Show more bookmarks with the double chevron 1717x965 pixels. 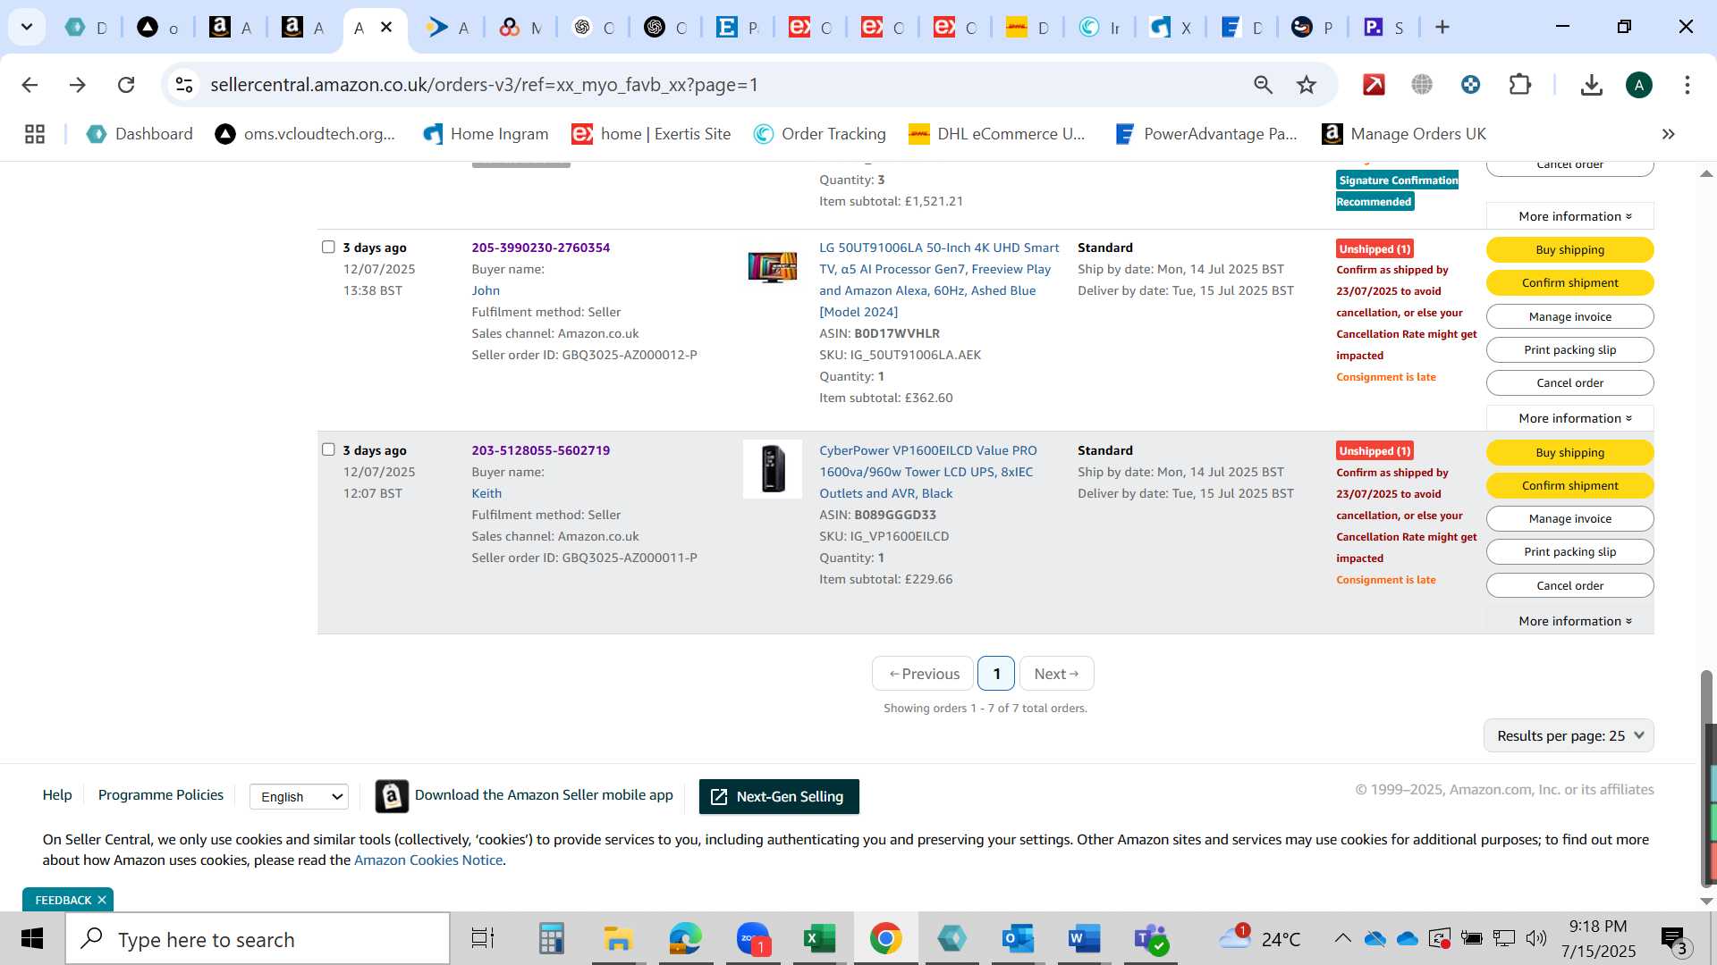(x=1668, y=134)
